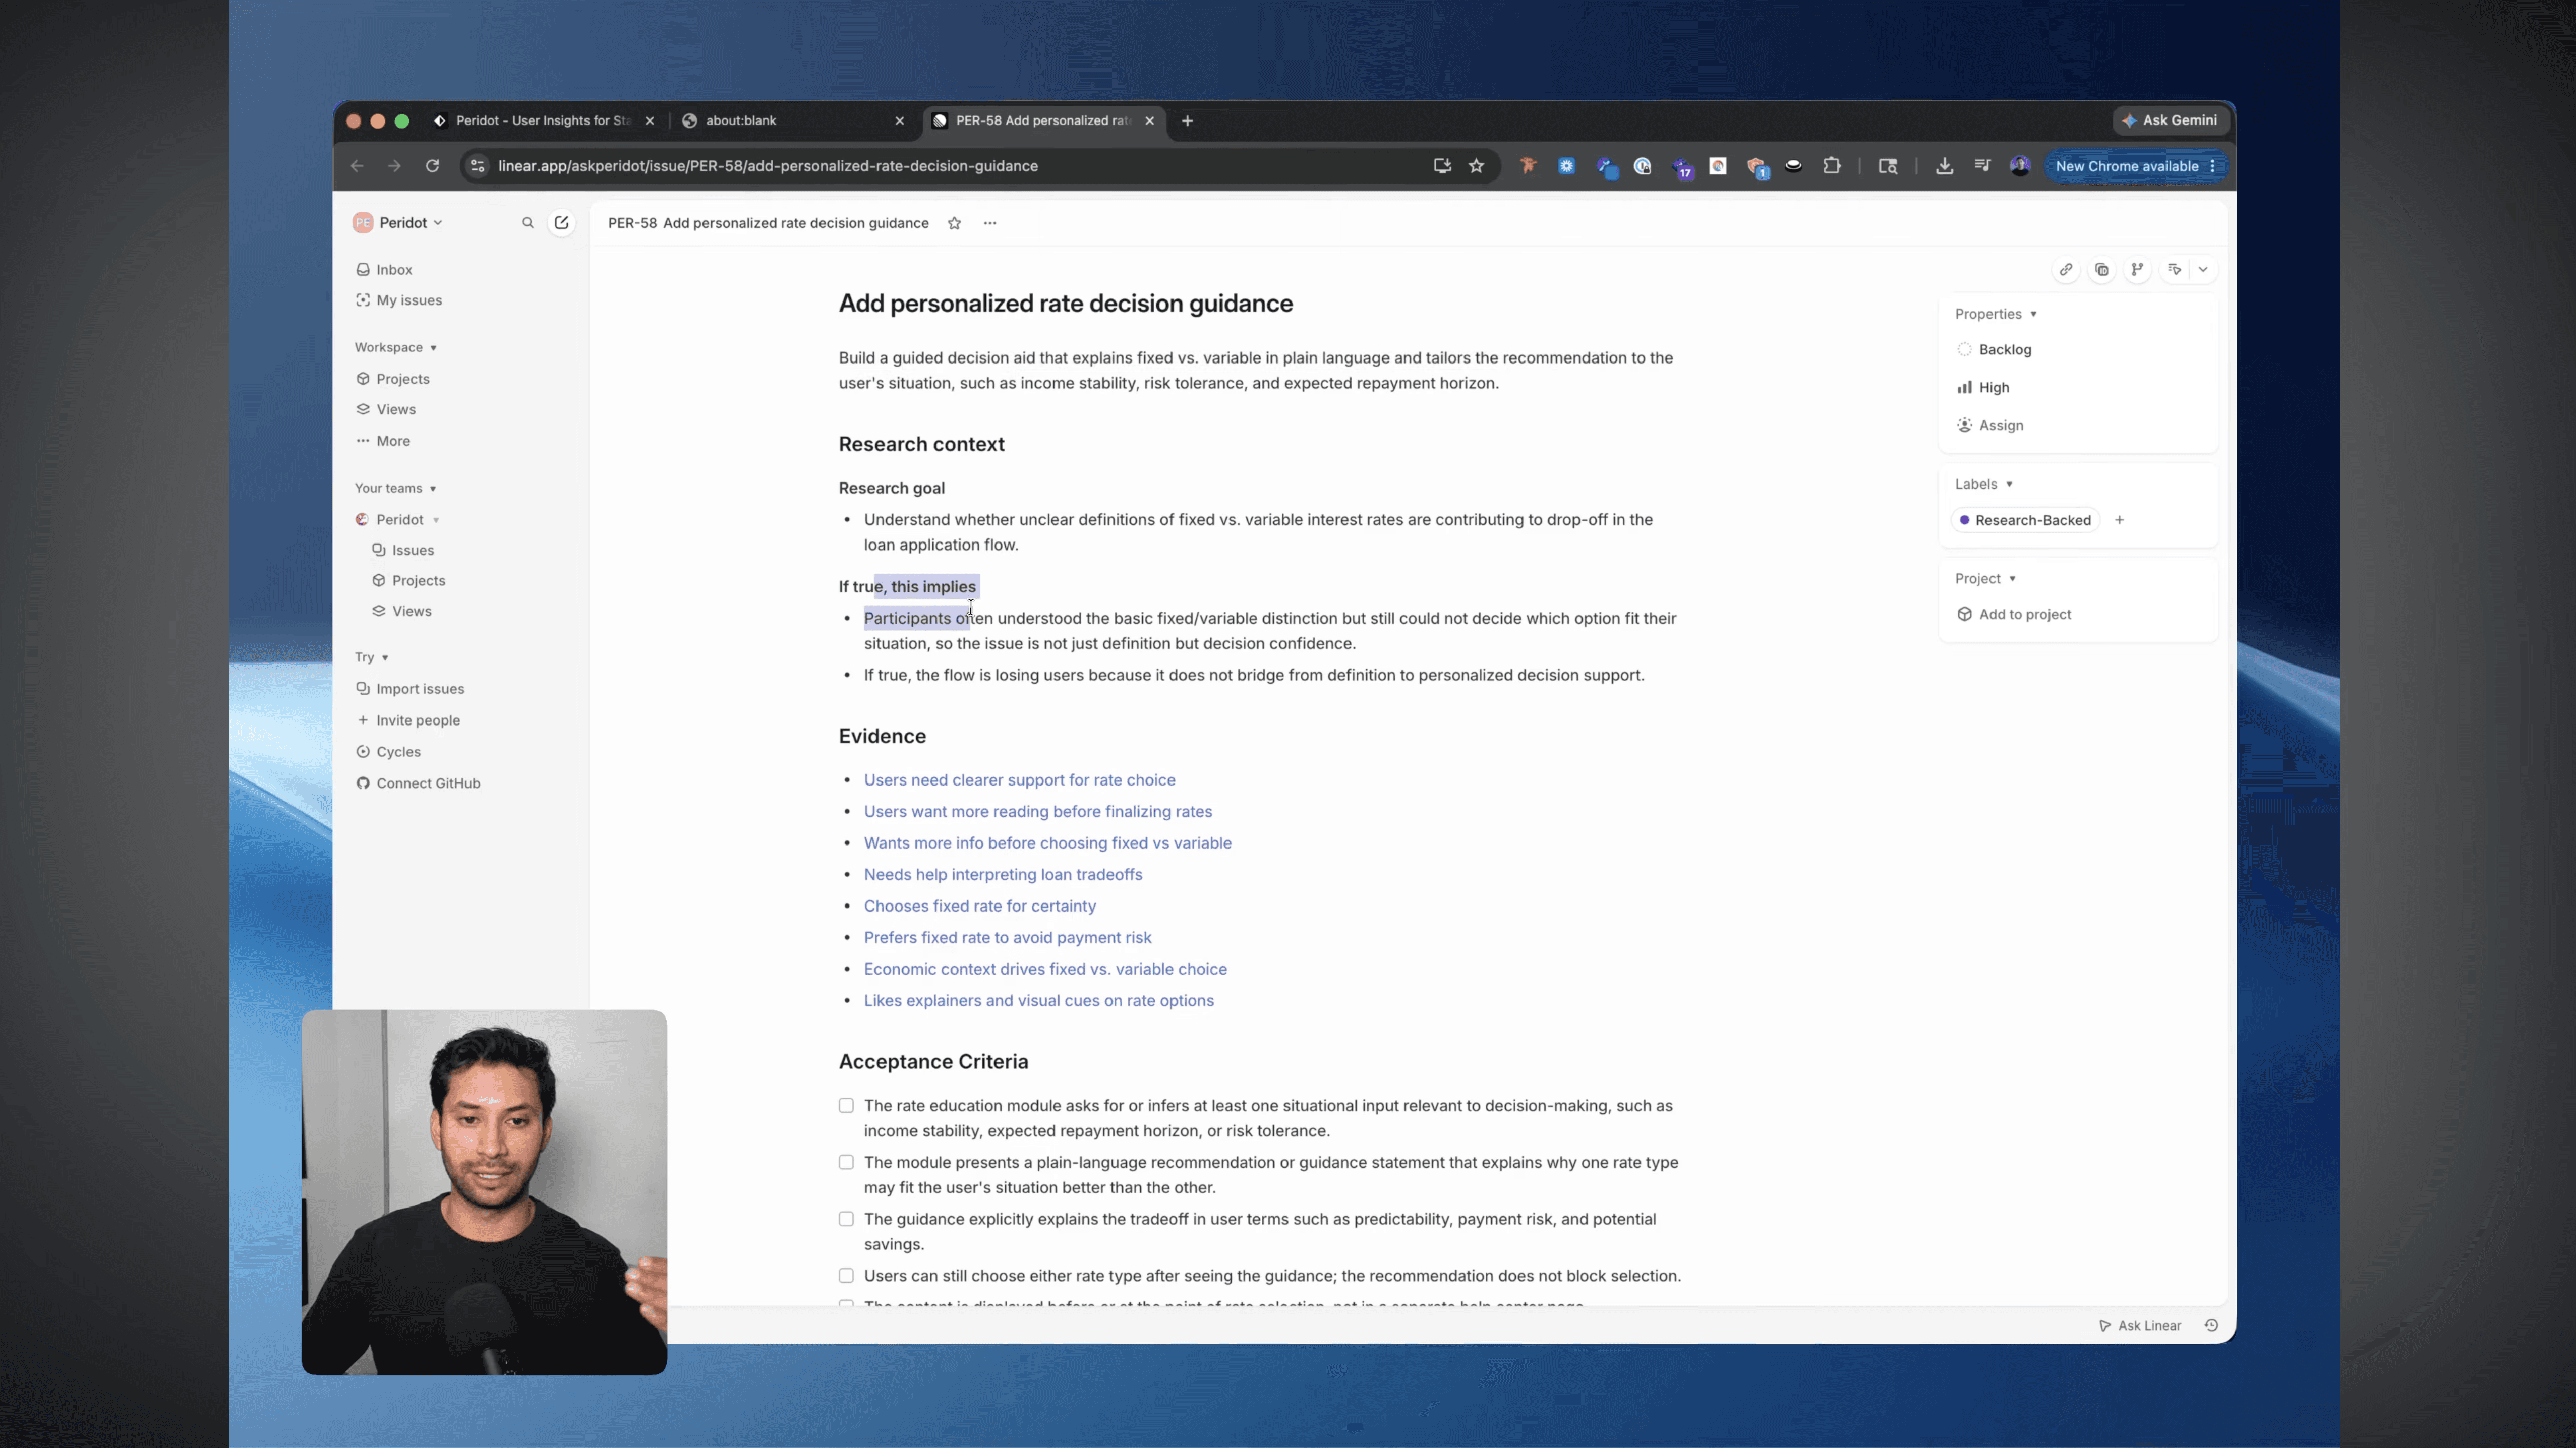Expand the Peridot workspace switcher

click(398, 223)
